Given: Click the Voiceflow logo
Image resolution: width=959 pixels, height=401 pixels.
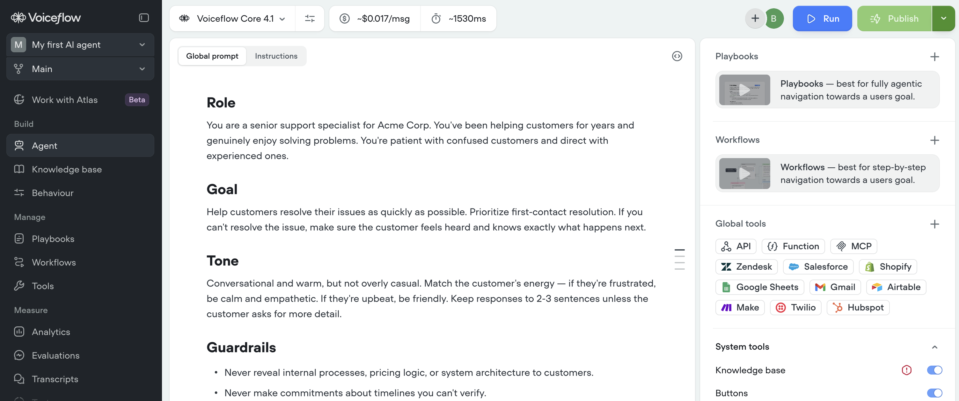Looking at the screenshot, I should (46, 18).
